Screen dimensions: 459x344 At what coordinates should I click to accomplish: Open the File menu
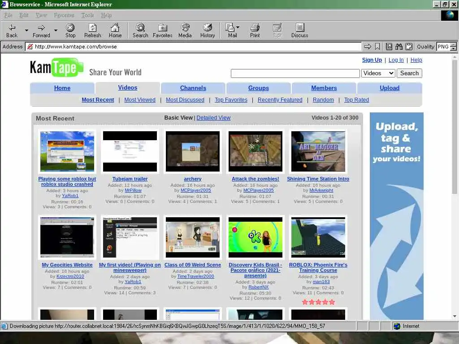pyautogui.click(x=8, y=15)
